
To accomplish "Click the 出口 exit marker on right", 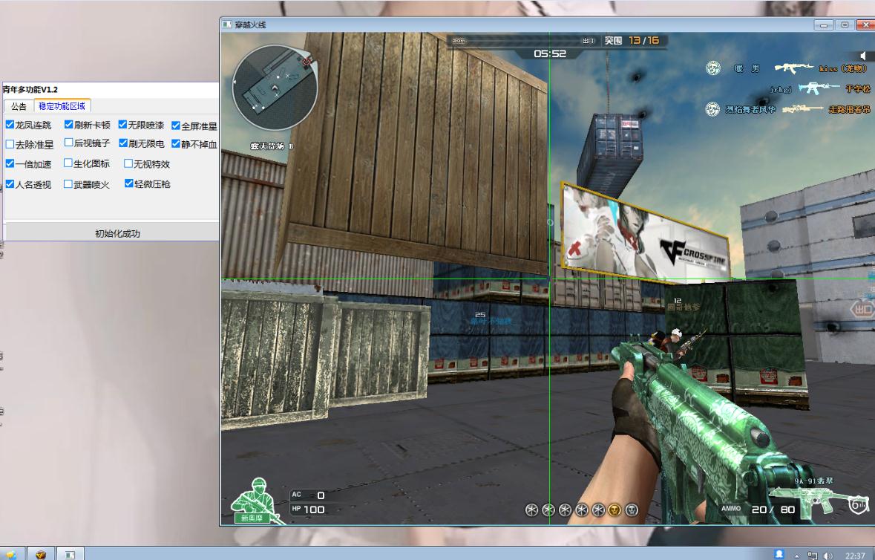I will (862, 309).
